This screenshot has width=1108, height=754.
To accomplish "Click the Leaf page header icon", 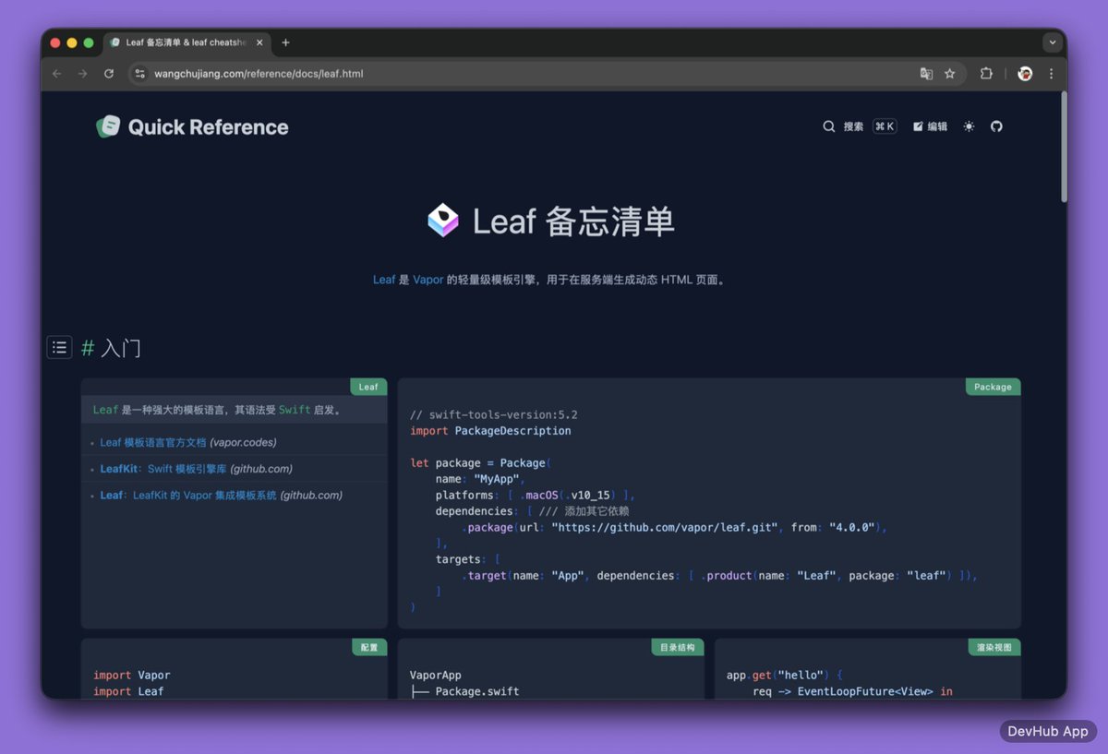I will 444,220.
